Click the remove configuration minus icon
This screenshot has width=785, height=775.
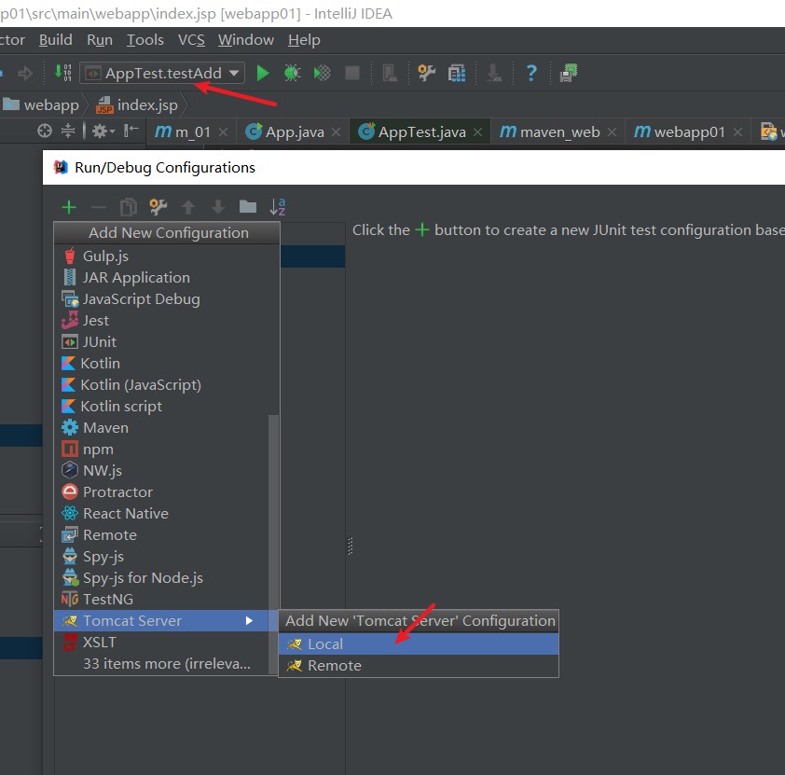pyautogui.click(x=99, y=207)
